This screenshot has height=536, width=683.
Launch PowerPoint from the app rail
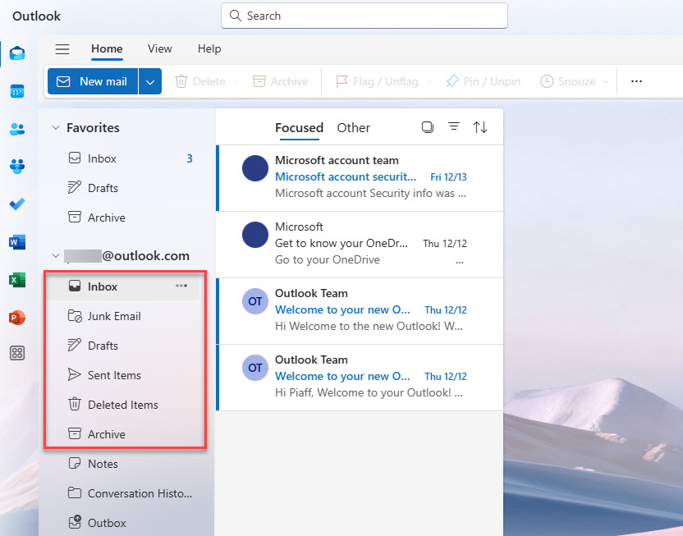click(x=17, y=318)
